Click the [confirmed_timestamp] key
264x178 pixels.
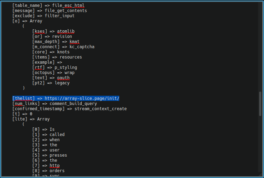point(38,109)
